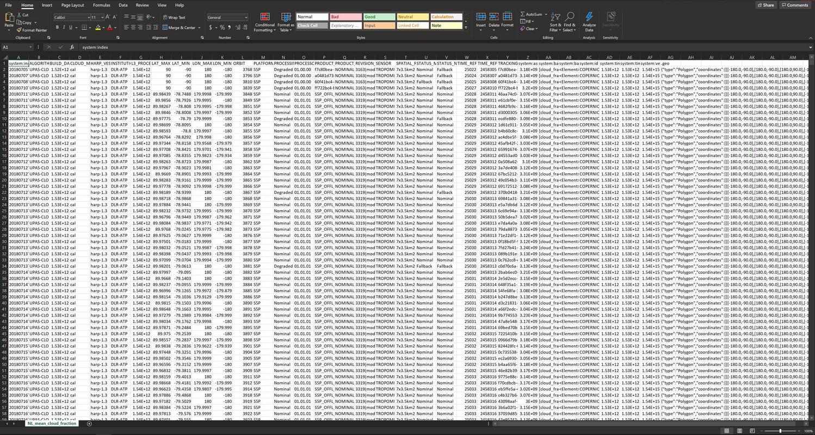Decrease the cell indent

tap(149, 28)
